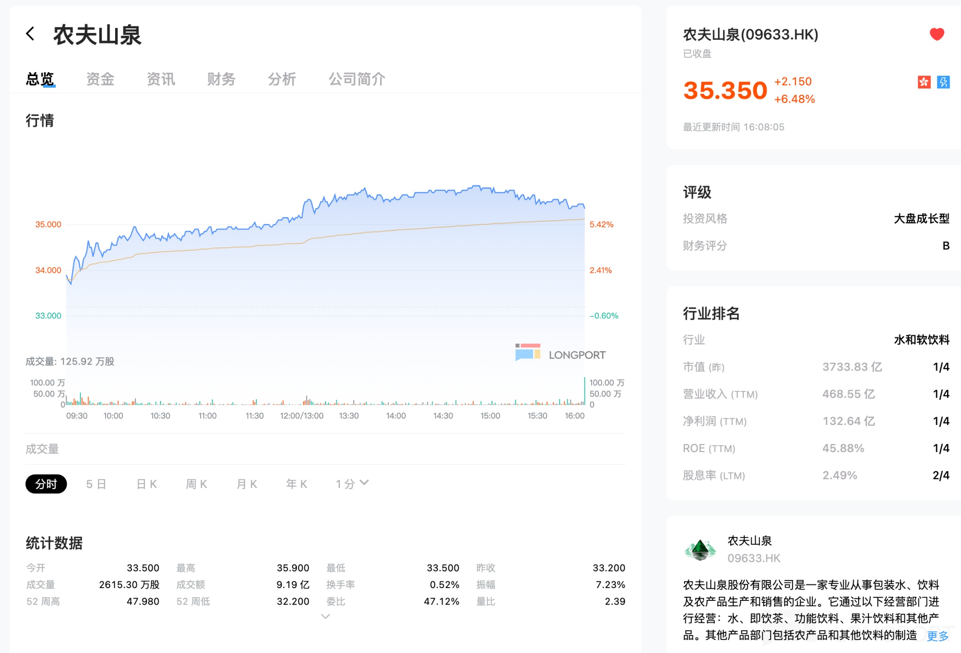Expand the 1分 interval dropdown
The width and height of the screenshot is (961, 653).
(352, 484)
